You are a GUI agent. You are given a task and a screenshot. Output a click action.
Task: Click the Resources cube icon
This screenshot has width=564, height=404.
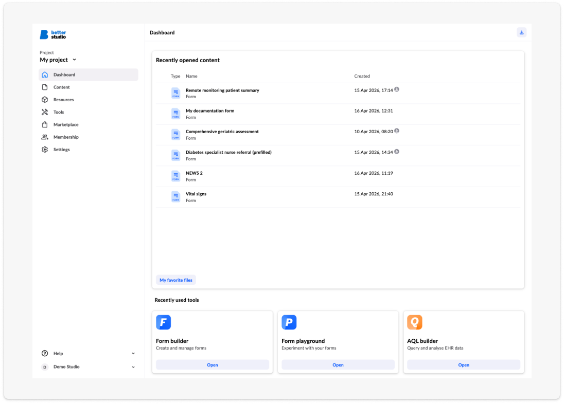click(45, 100)
